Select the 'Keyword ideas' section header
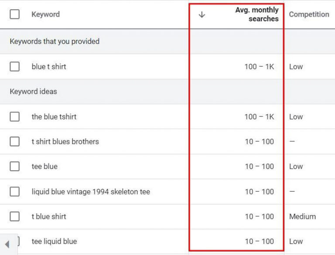 [x=33, y=92]
